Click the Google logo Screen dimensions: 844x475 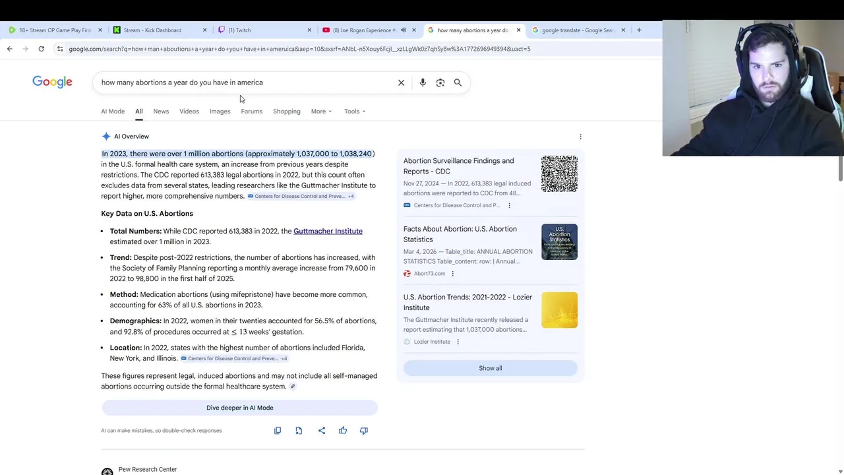52,82
